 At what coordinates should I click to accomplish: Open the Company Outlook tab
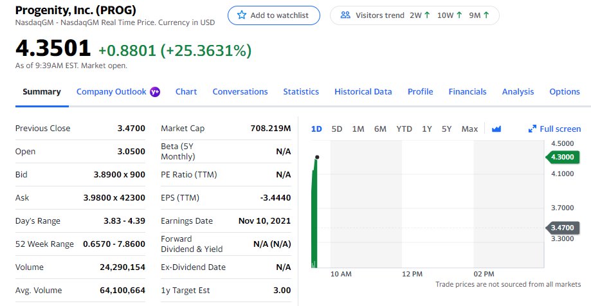tap(111, 91)
